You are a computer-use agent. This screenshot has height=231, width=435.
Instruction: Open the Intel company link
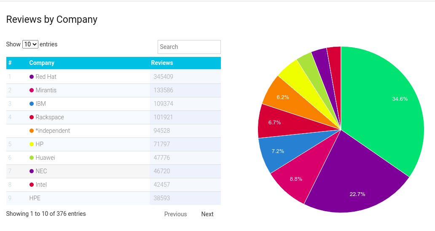(x=41, y=185)
